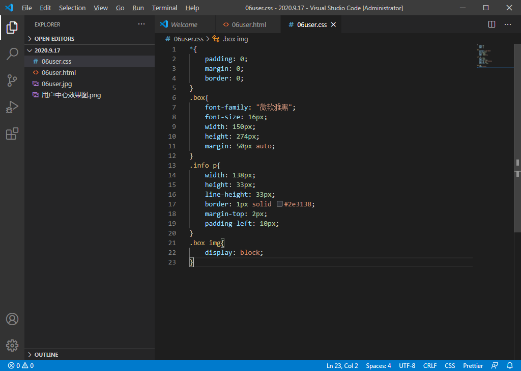Open the Run menu
The height and width of the screenshot is (371, 521).
point(138,8)
